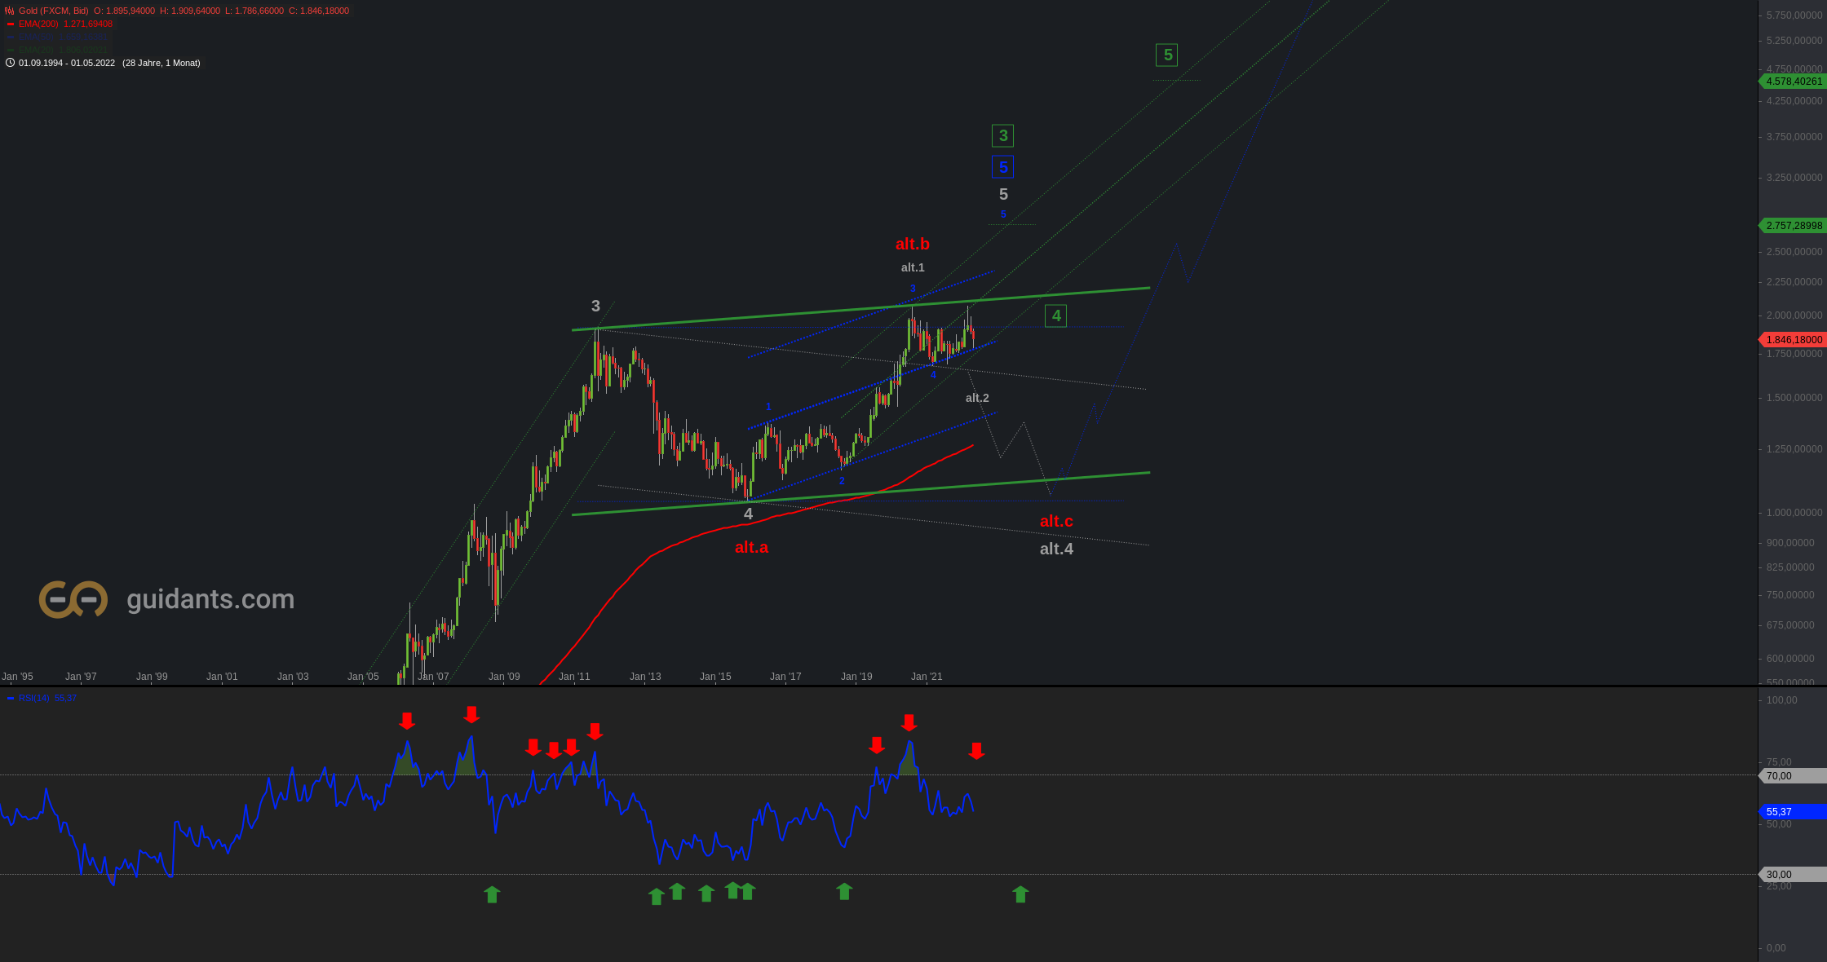
Task: Click the clock icon beside the date range
Action: click(x=10, y=63)
